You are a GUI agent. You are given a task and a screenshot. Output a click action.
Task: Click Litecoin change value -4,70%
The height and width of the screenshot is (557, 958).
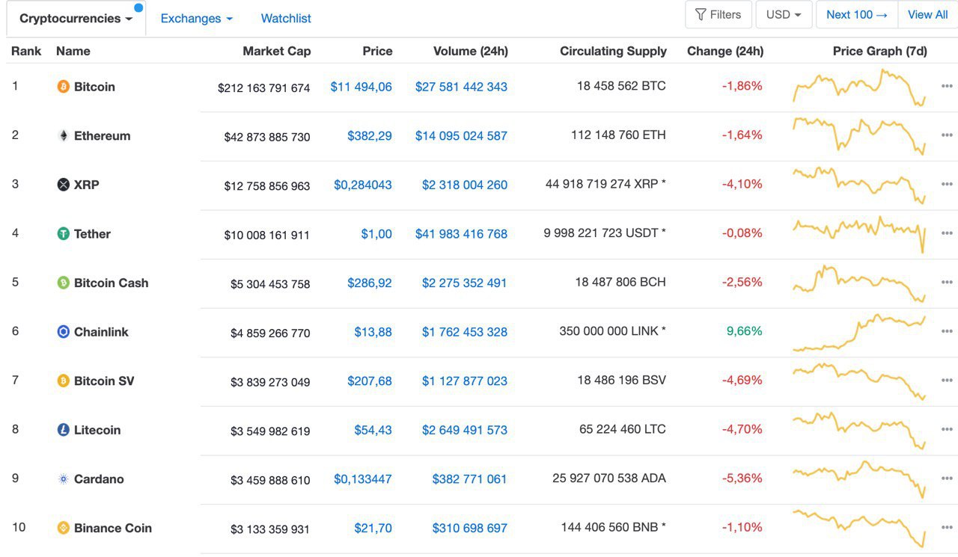[742, 429]
